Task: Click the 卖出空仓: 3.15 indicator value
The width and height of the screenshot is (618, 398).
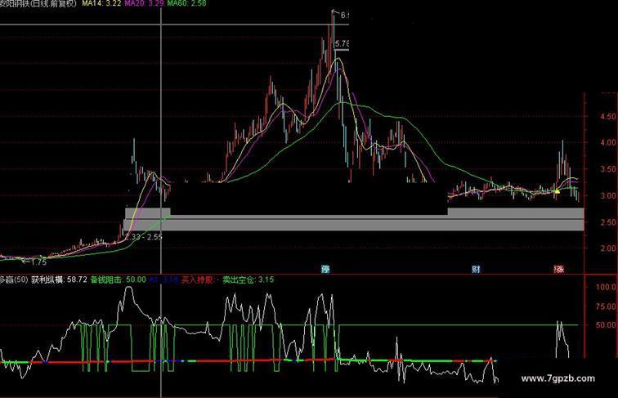Action: [x=248, y=279]
